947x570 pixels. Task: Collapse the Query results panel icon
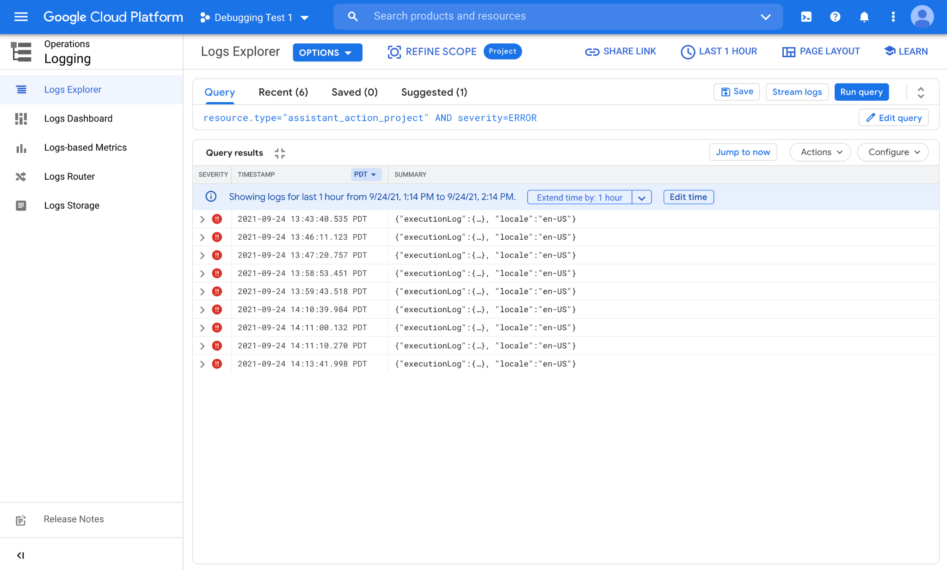click(280, 153)
